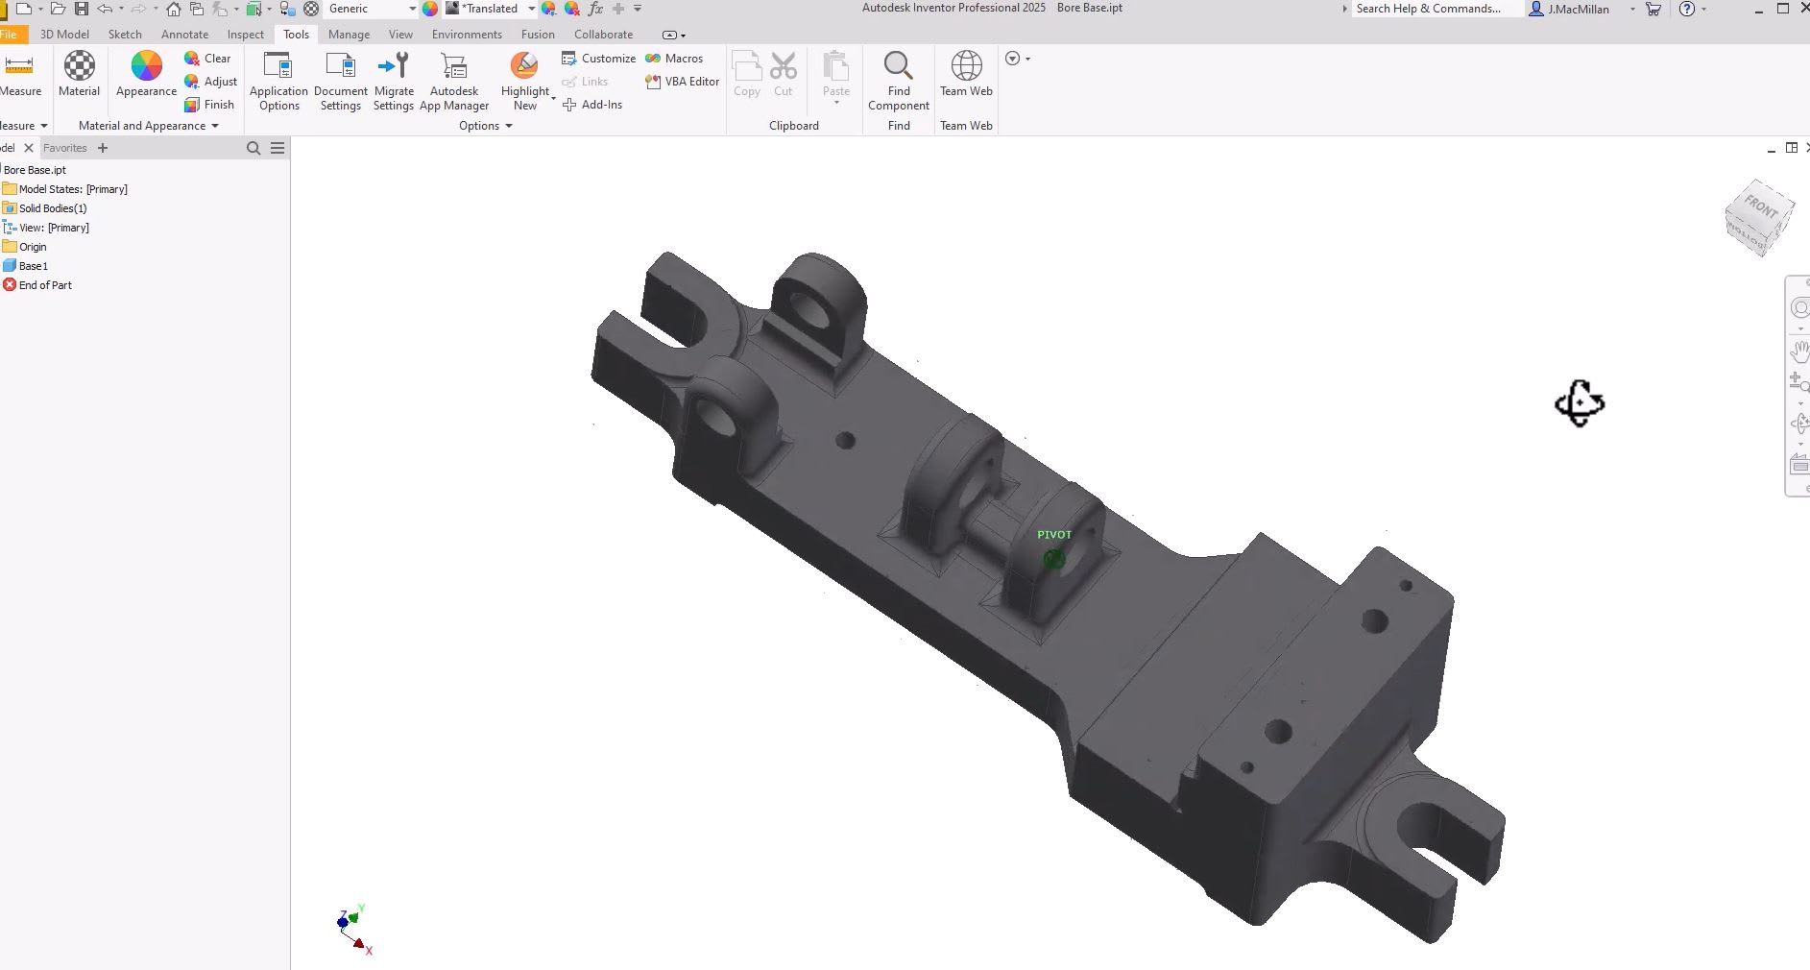Select the Measure tool
The height and width of the screenshot is (970, 1810).
pos(19,77)
